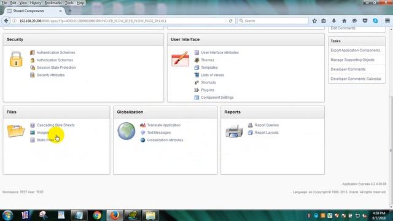Open the View menu
Screen dimensions: 393x221
[23, 3]
